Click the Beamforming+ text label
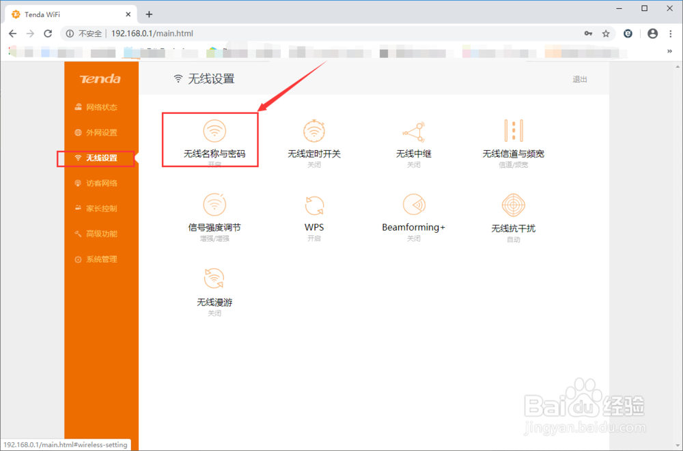 tap(414, 227)
